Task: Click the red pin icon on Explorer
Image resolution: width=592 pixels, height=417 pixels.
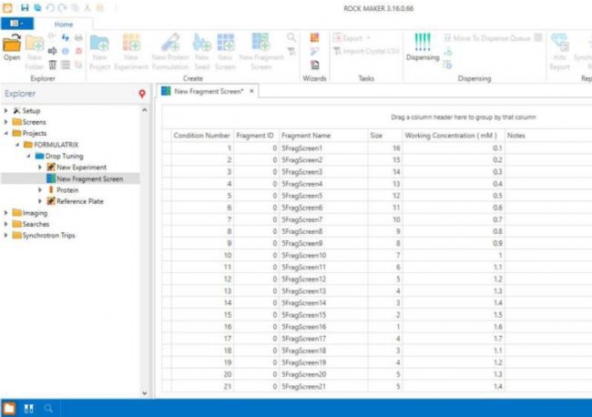Action: pos(141,93)
